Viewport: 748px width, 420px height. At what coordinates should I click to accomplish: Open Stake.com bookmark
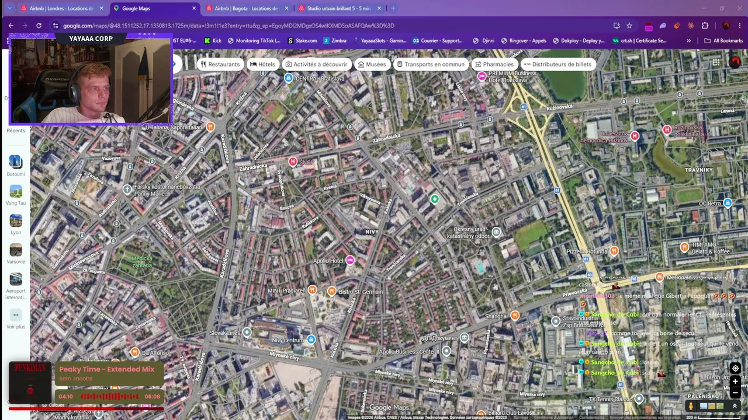tap(302, 41)
